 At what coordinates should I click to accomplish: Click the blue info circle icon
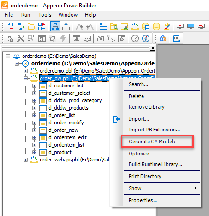point(146,38)
